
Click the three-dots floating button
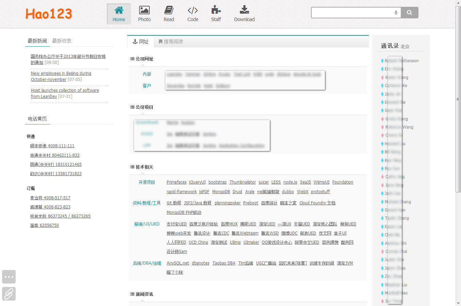coord(9,277)
